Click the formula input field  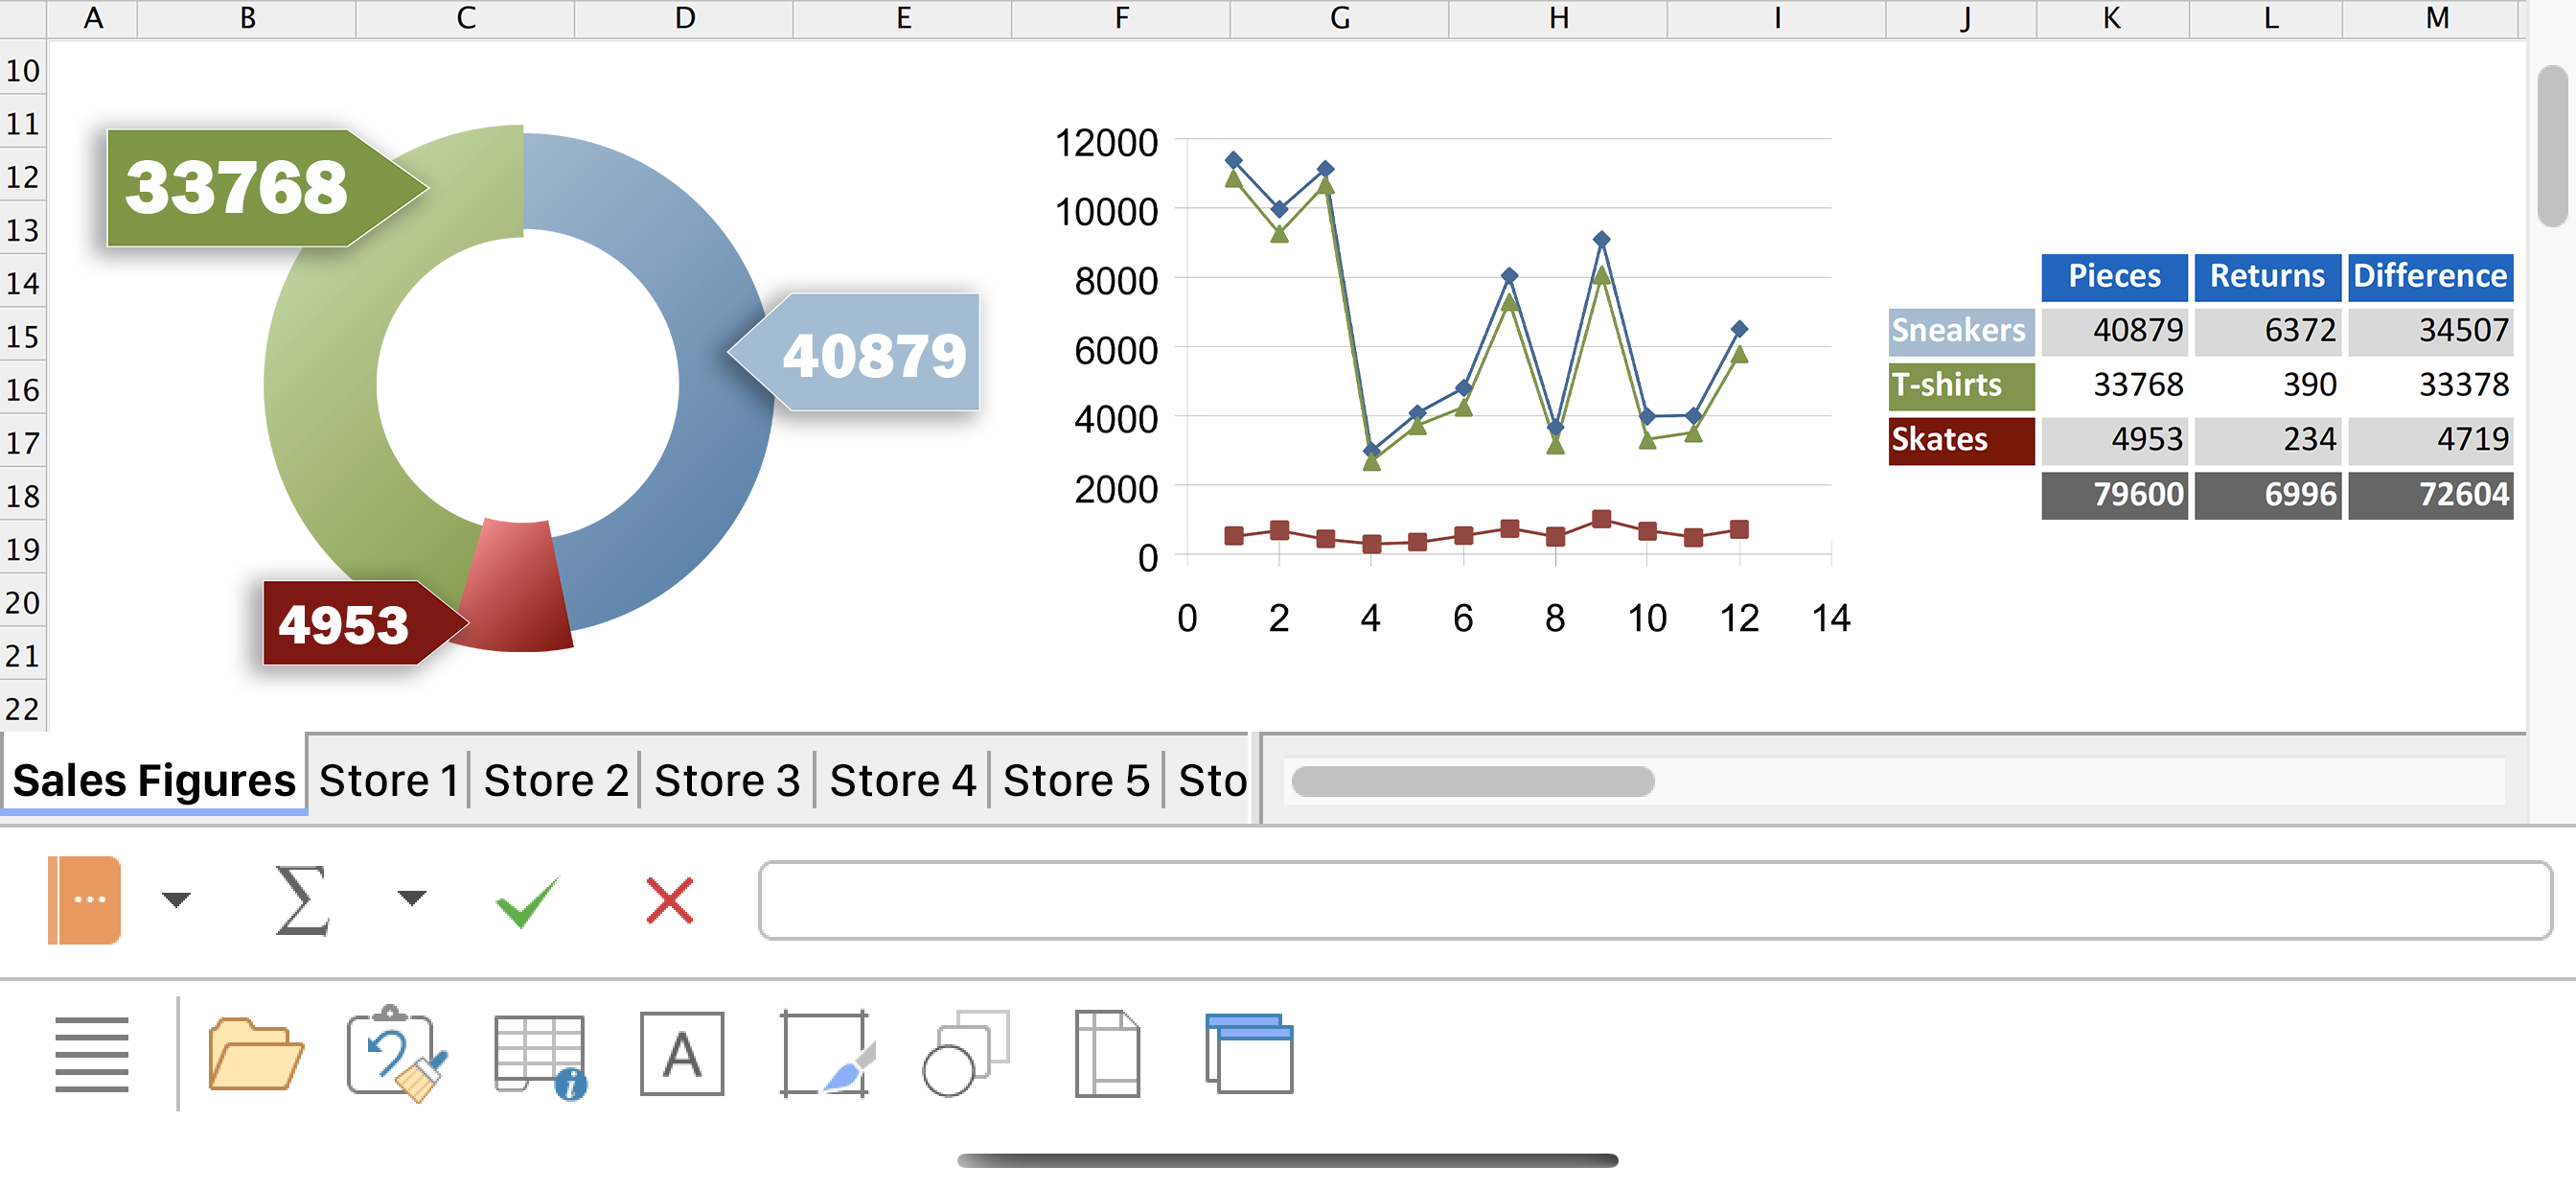click(1655, 900)
